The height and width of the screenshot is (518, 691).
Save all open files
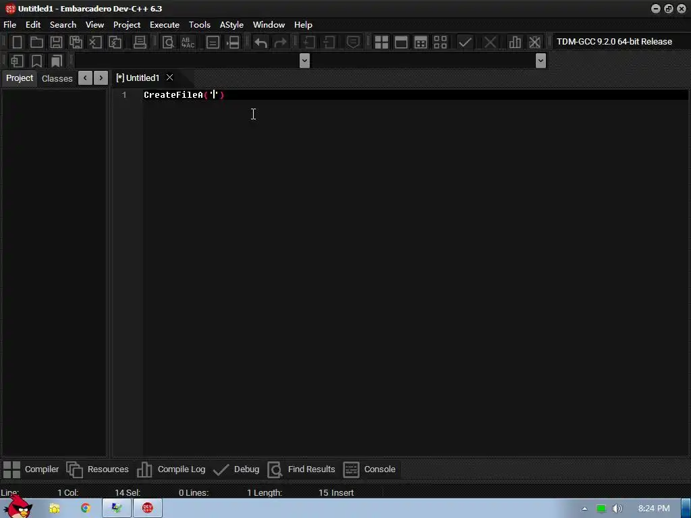76,42
